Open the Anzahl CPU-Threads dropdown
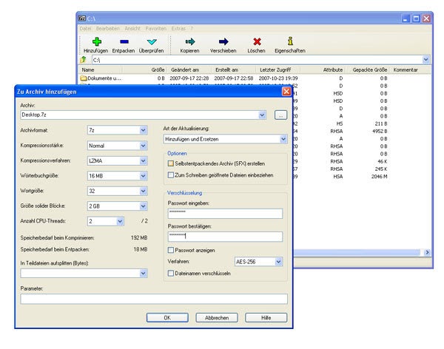444x349 pixels. (x=120, y=221)
